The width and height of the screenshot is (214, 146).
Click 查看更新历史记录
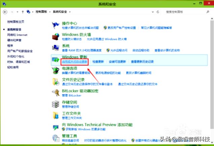(x=142, y=62)
